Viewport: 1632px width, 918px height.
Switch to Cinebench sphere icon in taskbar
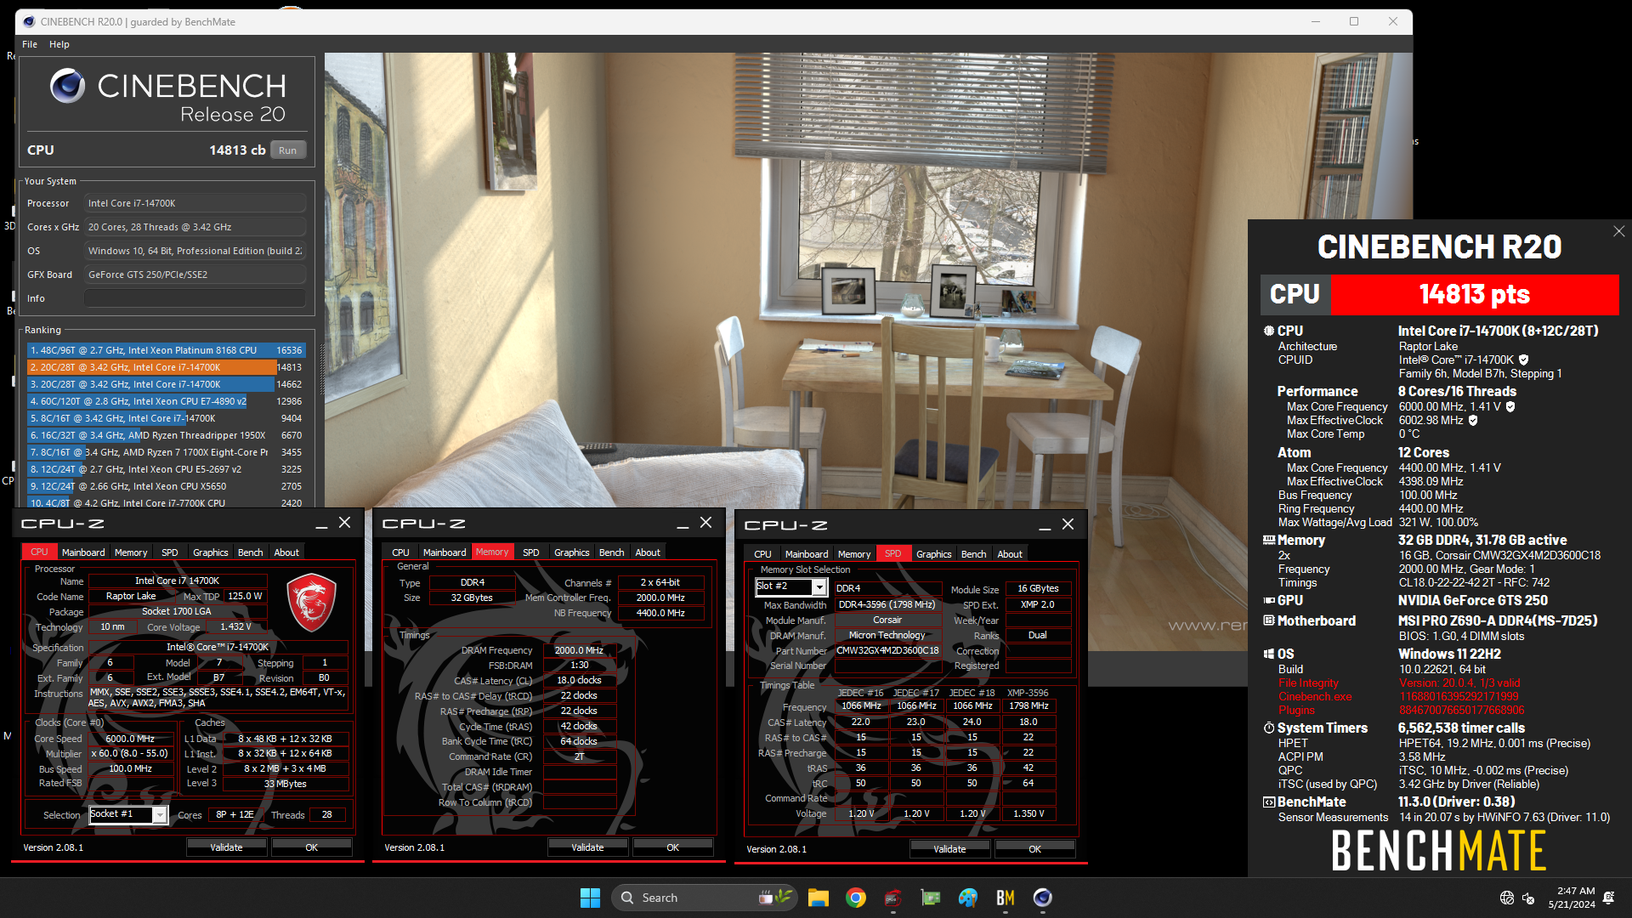(x=1043, y=898)
